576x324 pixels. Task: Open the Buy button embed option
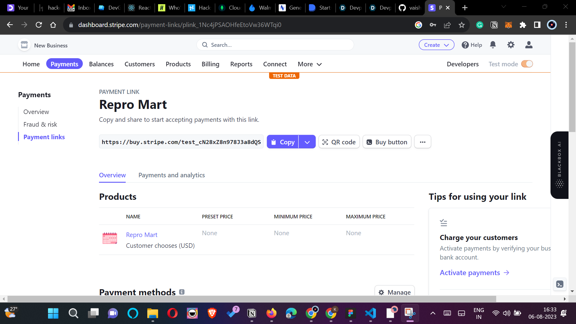pos(387,142)
